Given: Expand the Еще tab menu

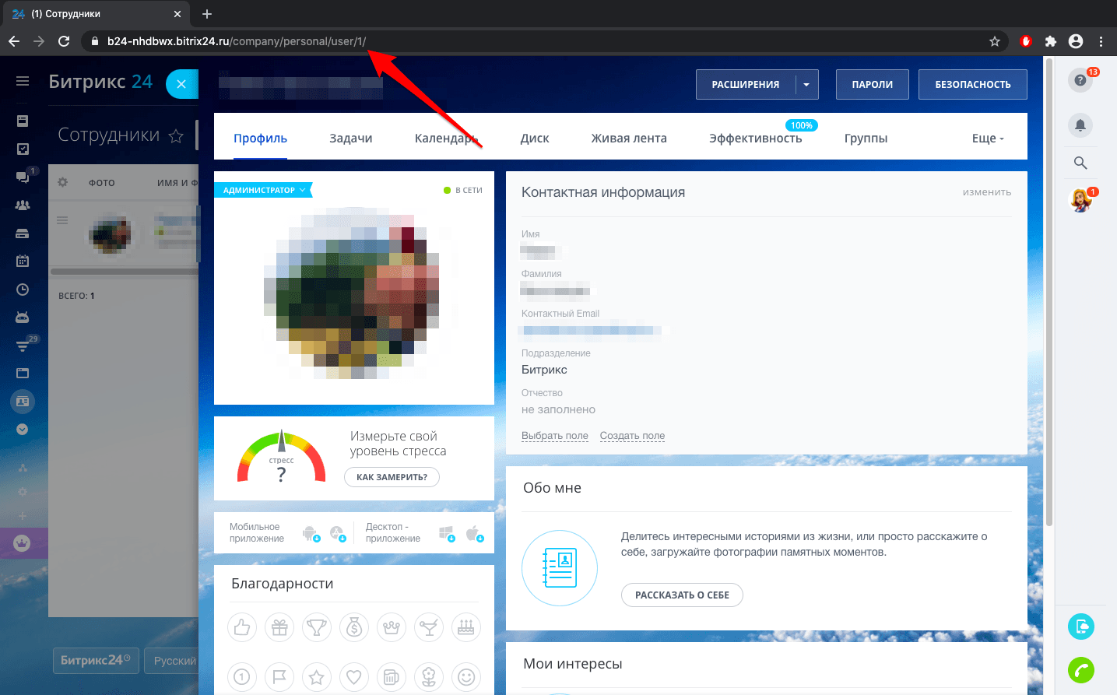Looking at the screenshot, I should pos(988,138).
